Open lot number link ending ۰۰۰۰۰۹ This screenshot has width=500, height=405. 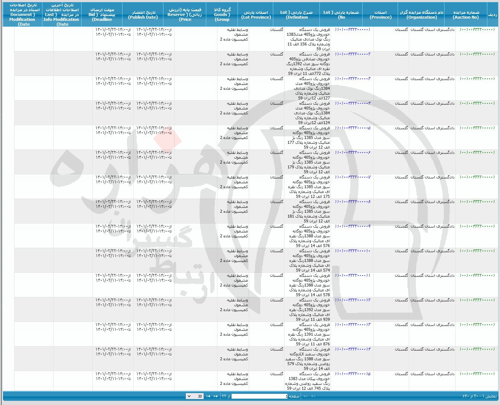353,226
